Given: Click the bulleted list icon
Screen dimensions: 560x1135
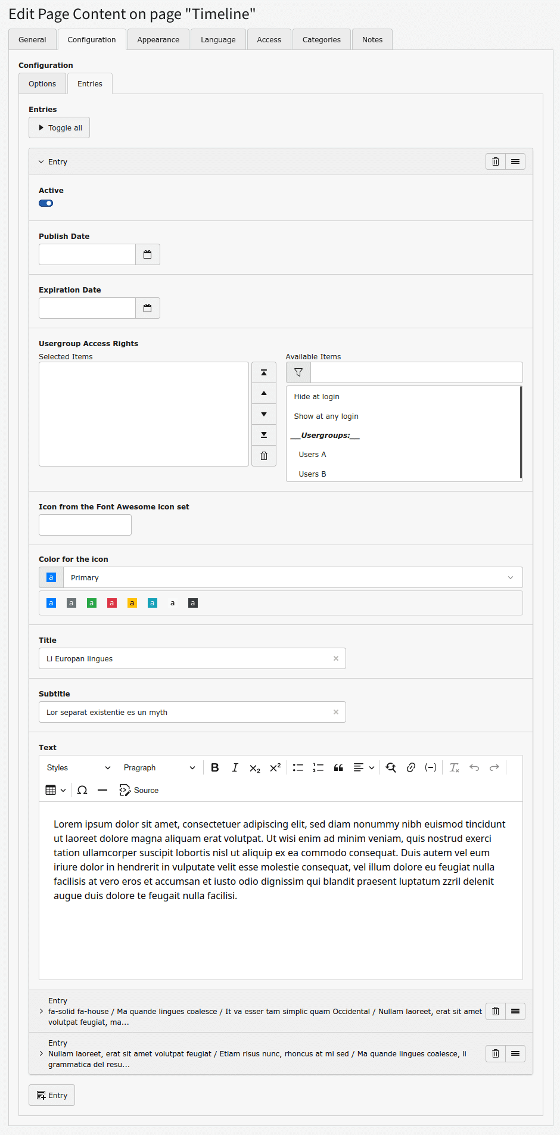Looking at the screenshot, I should [298, 767].
